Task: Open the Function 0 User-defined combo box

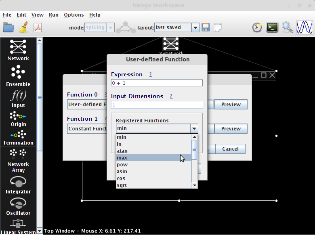Action: (87, 105)
